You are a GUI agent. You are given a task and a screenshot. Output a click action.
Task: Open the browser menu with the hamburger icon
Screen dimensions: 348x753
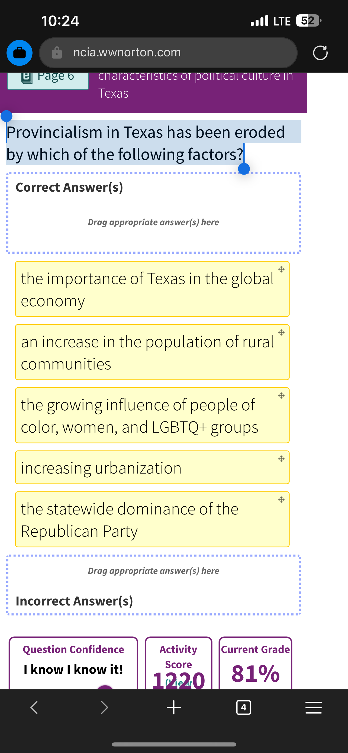coord(314,707)
